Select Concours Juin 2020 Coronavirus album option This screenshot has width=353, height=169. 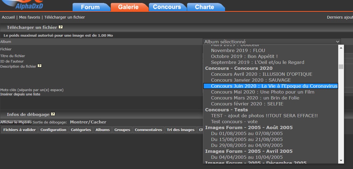pos(270,86)
